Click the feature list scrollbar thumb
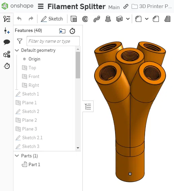The image size is (174, 191). point(78,65)
